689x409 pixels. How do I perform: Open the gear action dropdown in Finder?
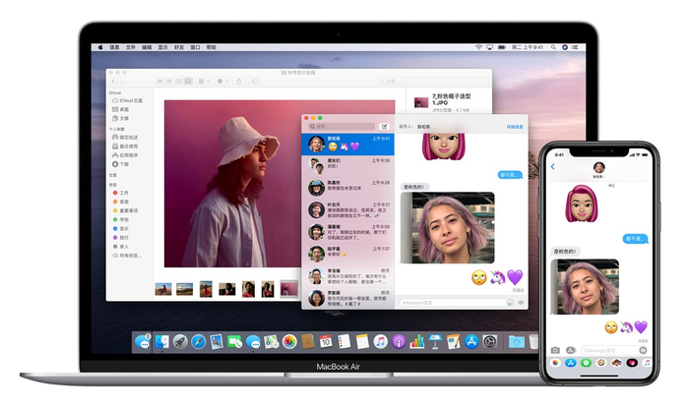point(222,82)
